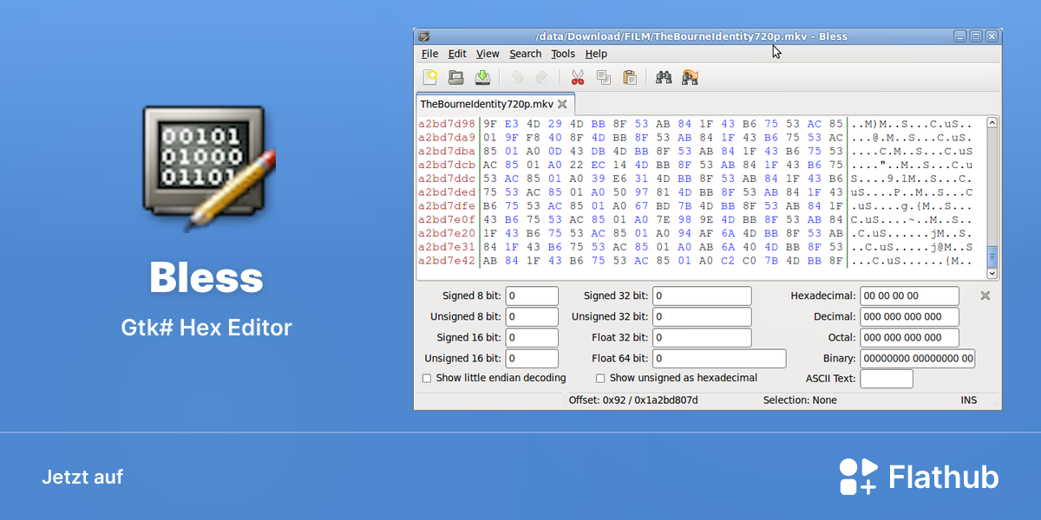Open Find and Replace using the binoculars-arrow icon
This screenshot has width=1041, height=520.
(x=691, y=77)
